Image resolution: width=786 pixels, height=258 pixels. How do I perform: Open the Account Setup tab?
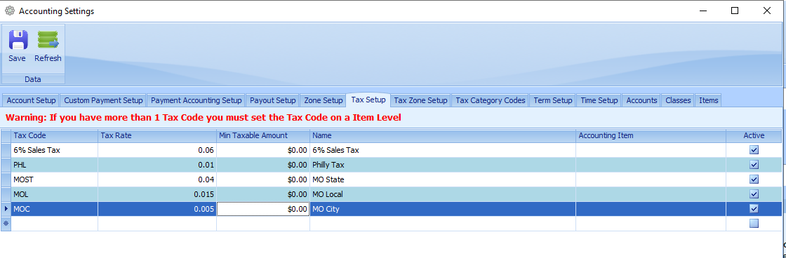pyautogui.click(x=31, y=100)
